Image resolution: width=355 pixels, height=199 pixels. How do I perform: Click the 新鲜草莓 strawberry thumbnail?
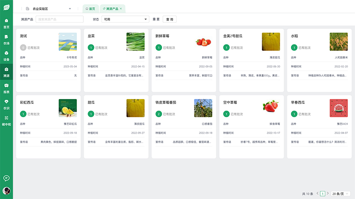click(x=203, y=42)
